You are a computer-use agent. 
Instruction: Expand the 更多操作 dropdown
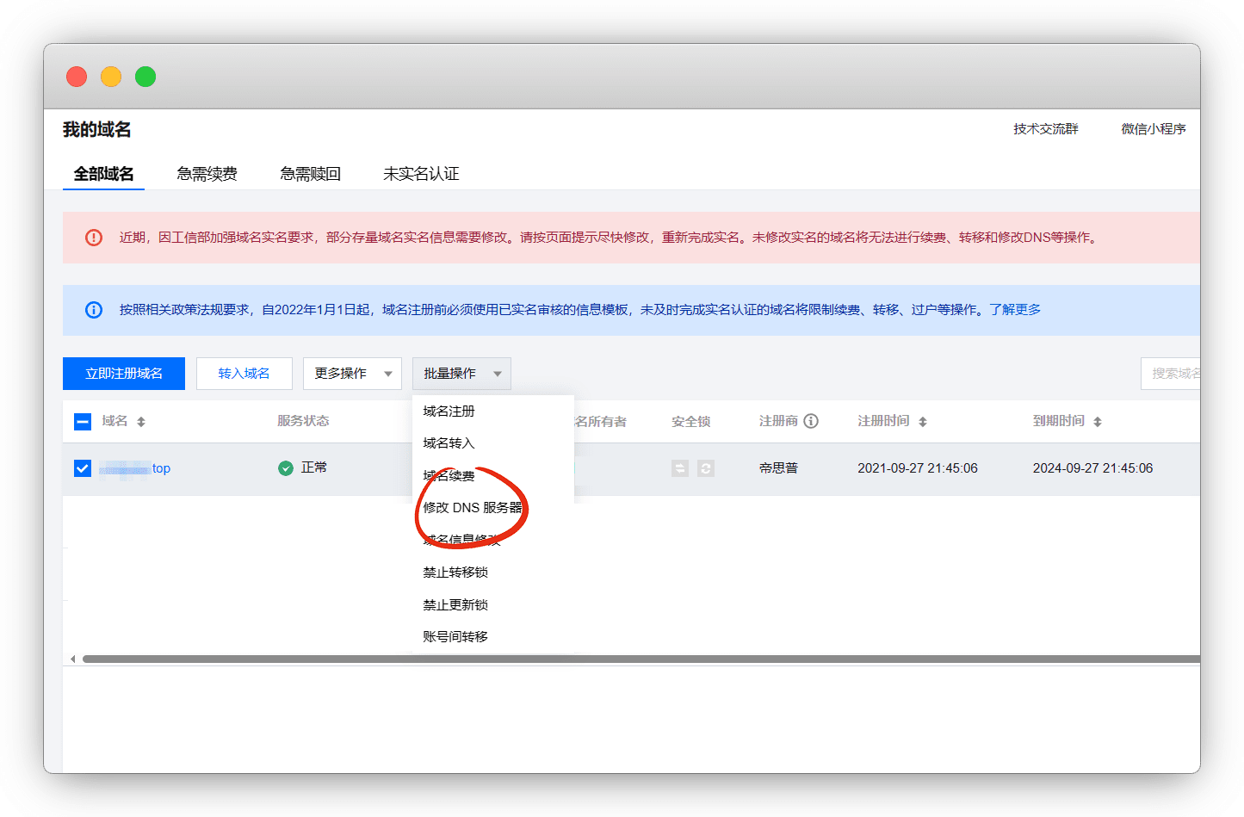352,374
